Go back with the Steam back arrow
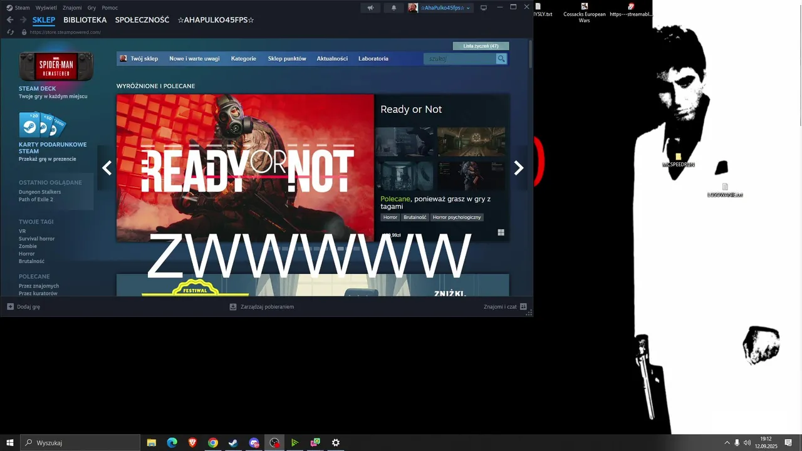 point(10,20)
